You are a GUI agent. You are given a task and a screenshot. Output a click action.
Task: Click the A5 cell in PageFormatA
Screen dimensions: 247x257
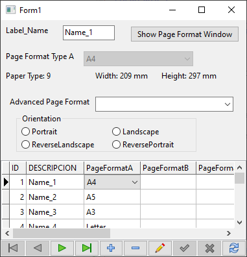[112, 197]
